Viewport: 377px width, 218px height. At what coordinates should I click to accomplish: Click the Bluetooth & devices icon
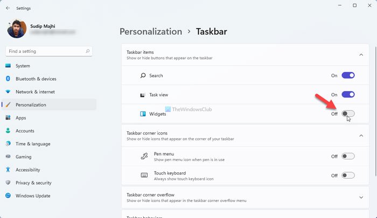[x=8, y=79]
